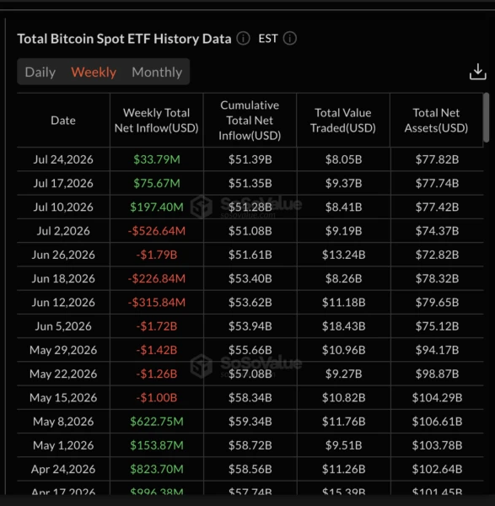The image size is (495, 506).
Task: Click the -$526.64M outflow value
Action: (x=157, y=231)
